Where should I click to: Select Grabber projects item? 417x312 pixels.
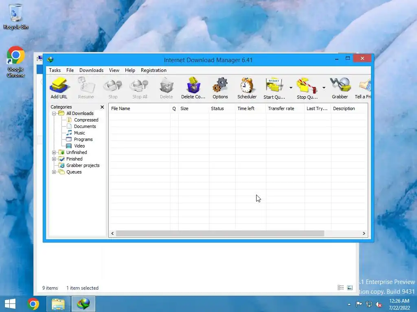(83, 165)
